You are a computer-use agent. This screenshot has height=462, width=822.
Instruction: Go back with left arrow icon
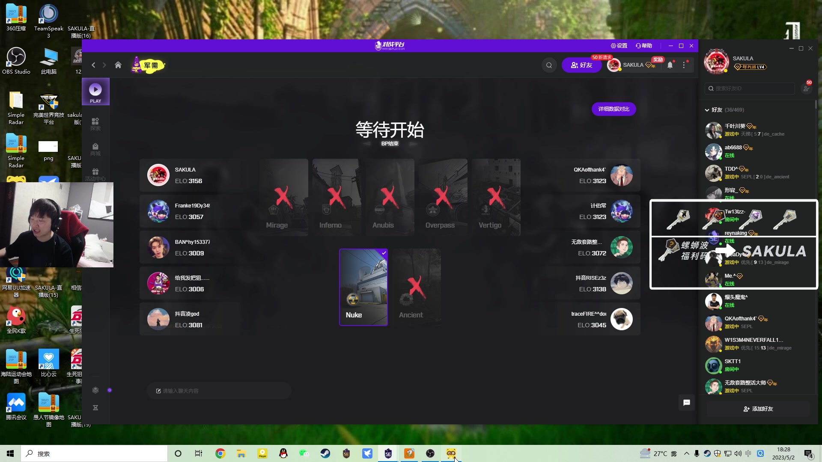tap(93, 65)
